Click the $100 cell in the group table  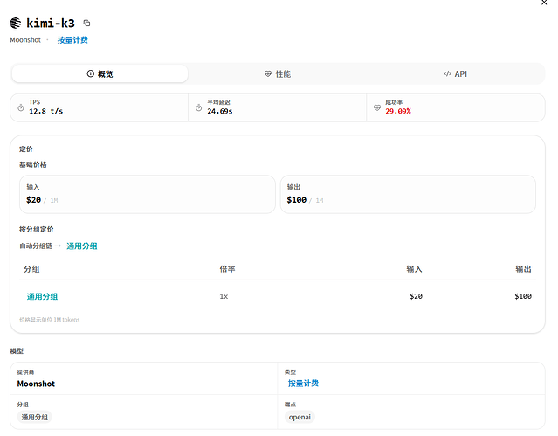[x=523, y=296]
